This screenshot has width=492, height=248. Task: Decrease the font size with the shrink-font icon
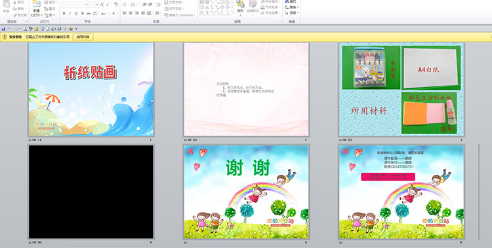[108, 5]
